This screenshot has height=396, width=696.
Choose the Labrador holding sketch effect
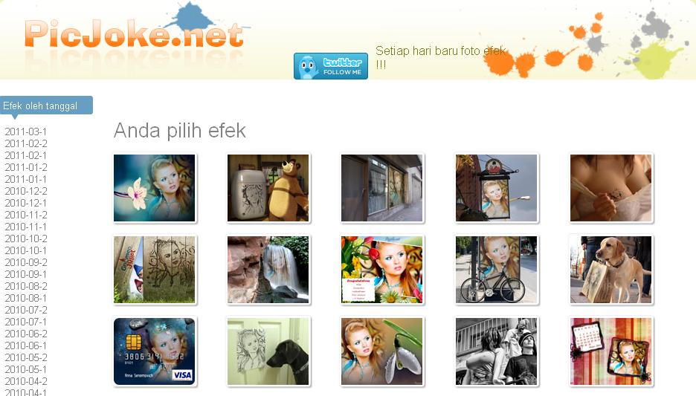tap(610, 270)
